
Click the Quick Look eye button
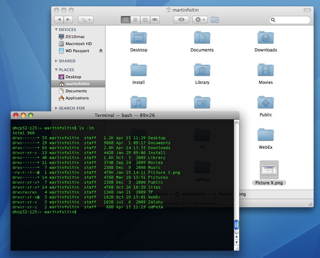[181, 20]
